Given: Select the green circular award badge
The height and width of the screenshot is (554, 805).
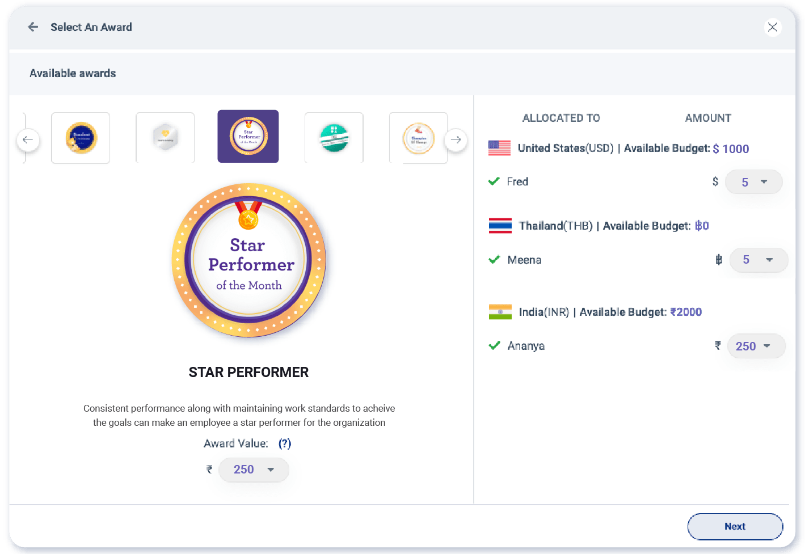Looking at the screenshot, I should click(x=334, y=137).
